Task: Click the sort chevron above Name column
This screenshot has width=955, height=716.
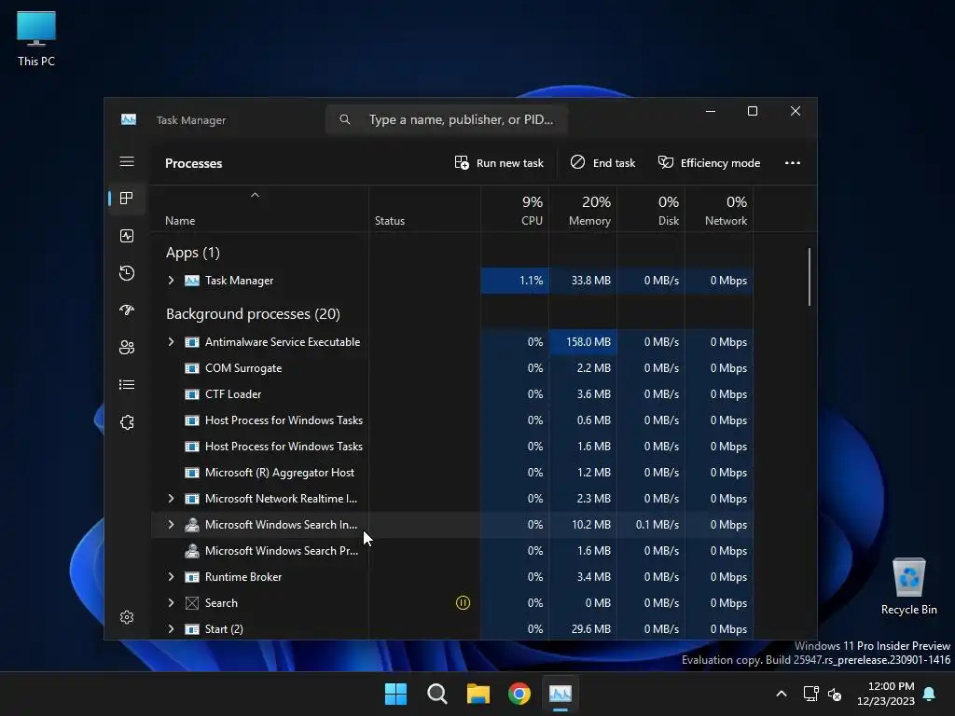Action: point(256,195)
